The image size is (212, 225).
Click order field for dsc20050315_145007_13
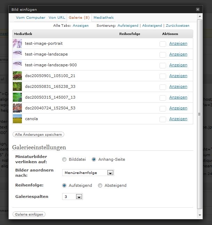163,98
